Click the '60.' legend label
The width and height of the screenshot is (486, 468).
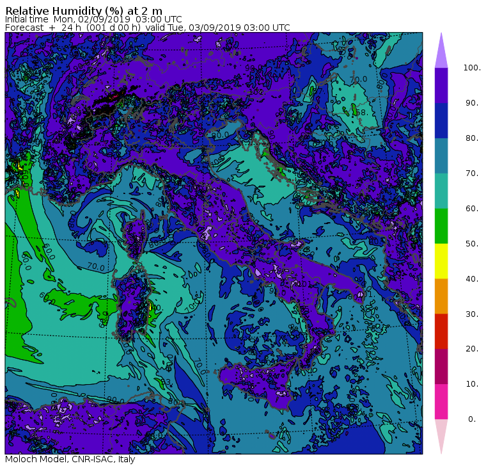point(472,208)
